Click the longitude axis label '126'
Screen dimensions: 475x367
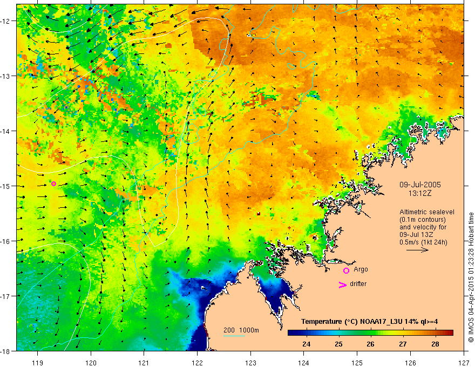point(410,363)
